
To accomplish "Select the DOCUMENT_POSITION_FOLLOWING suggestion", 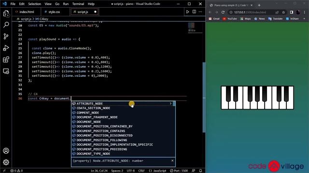I will click(x=123, y=140).
